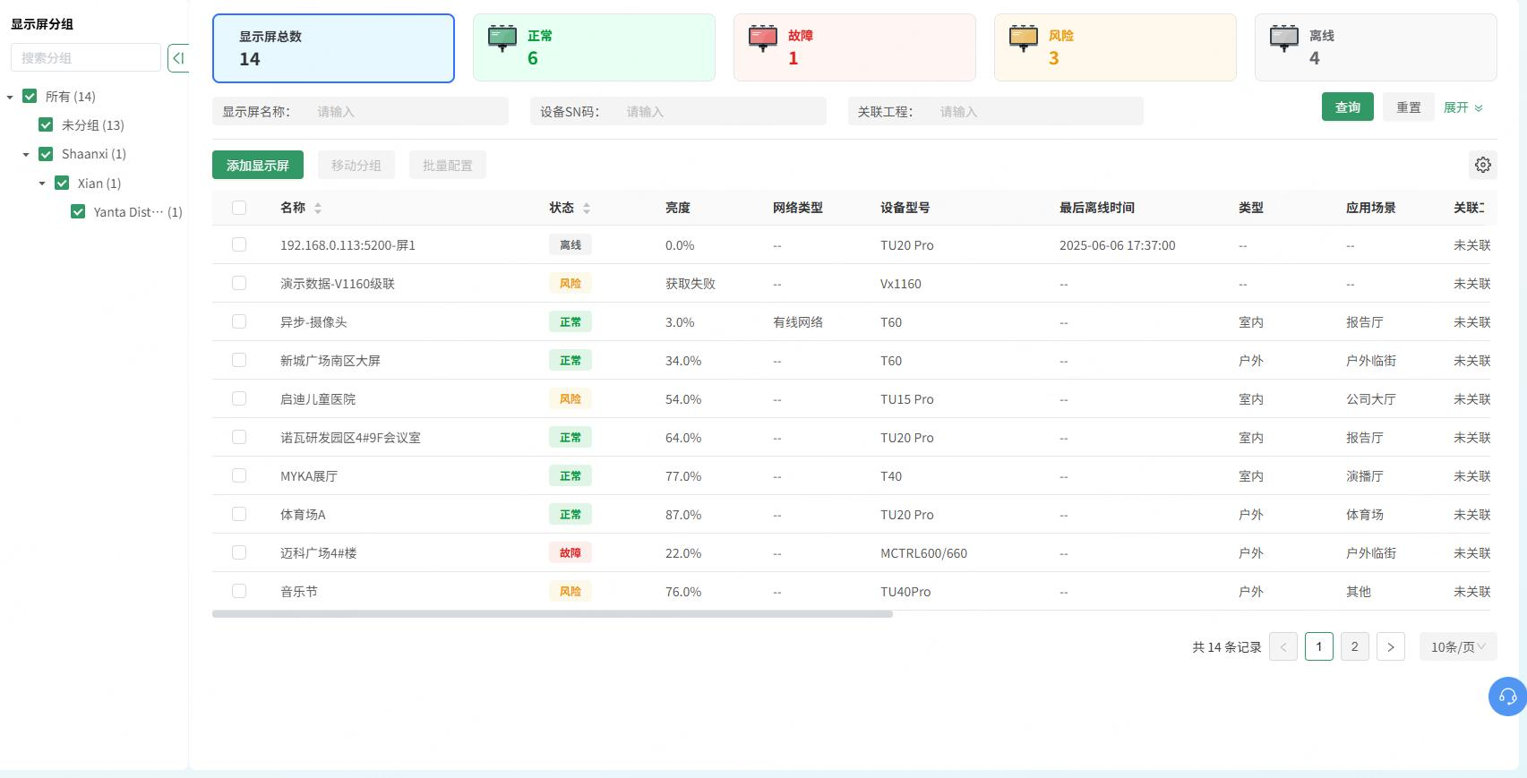Click the orange risk status screen icon
This screenshot has width=1527, height=778.
[1024, 38]
